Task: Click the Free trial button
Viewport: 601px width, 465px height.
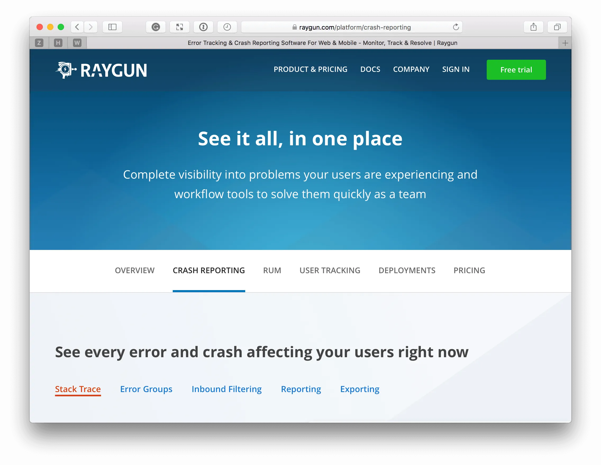Action: [516, 70]
